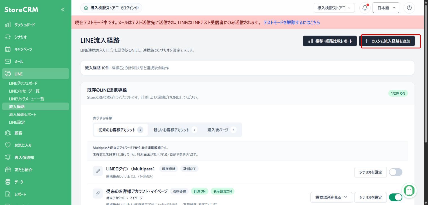Open LINE設定 from the sidebar

coord(17,122)
